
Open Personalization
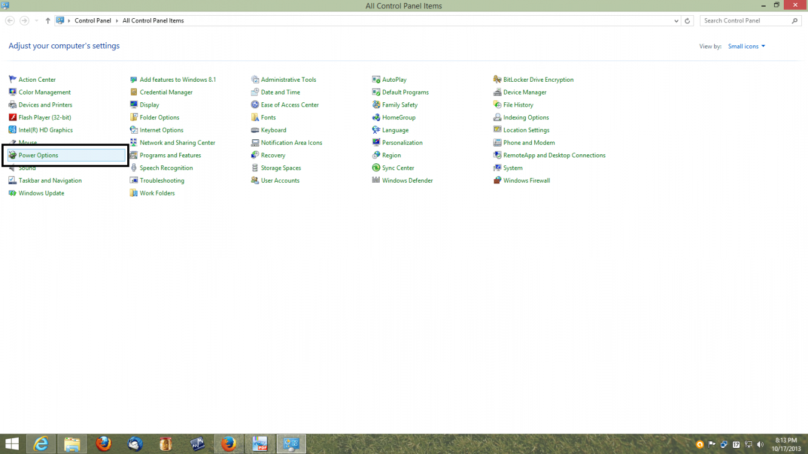(x=402, y=143)
